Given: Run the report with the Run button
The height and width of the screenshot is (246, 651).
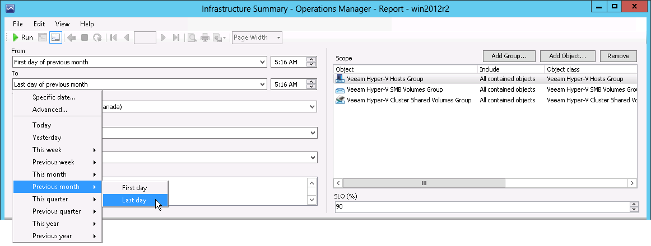Looking at the screenshot, I should (x=23, y=37).
